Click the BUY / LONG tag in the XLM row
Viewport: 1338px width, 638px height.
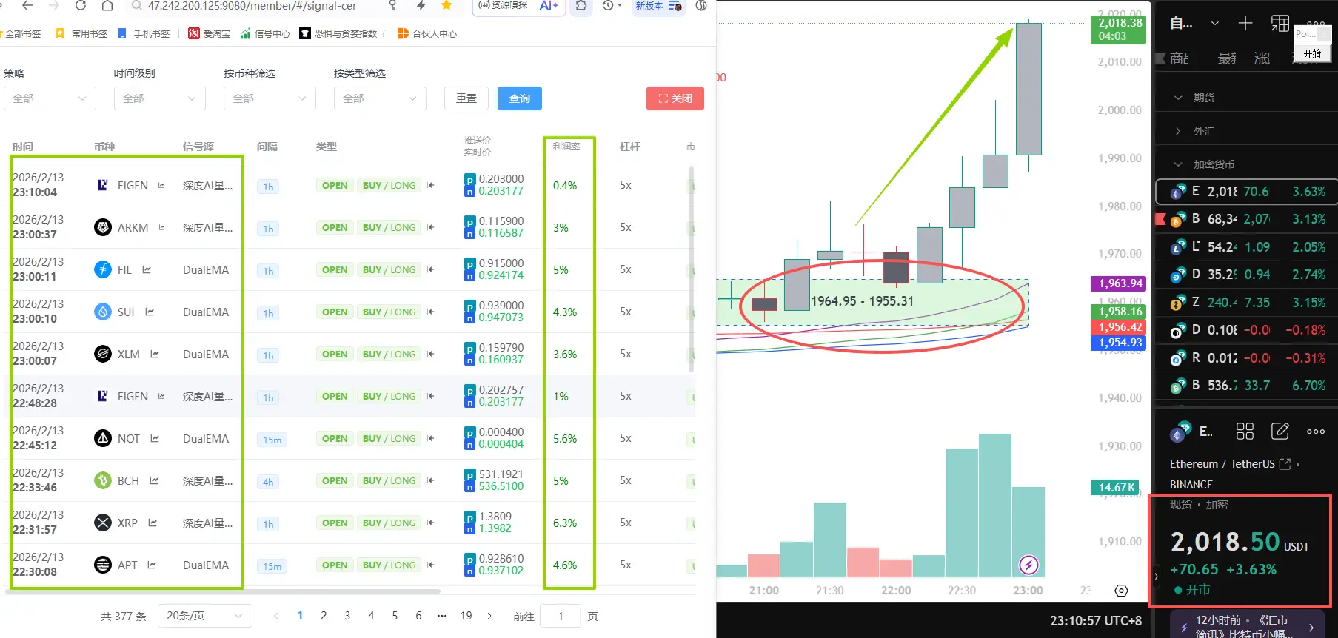389,354
